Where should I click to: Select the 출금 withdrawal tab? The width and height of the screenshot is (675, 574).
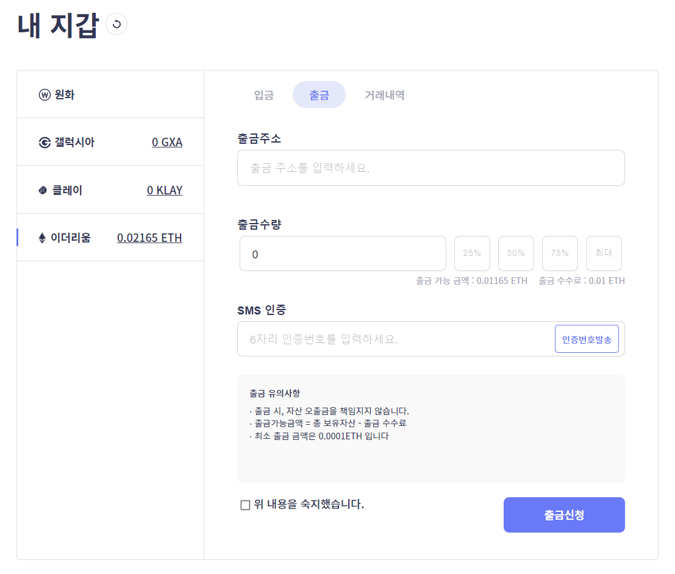click(319, 94)
